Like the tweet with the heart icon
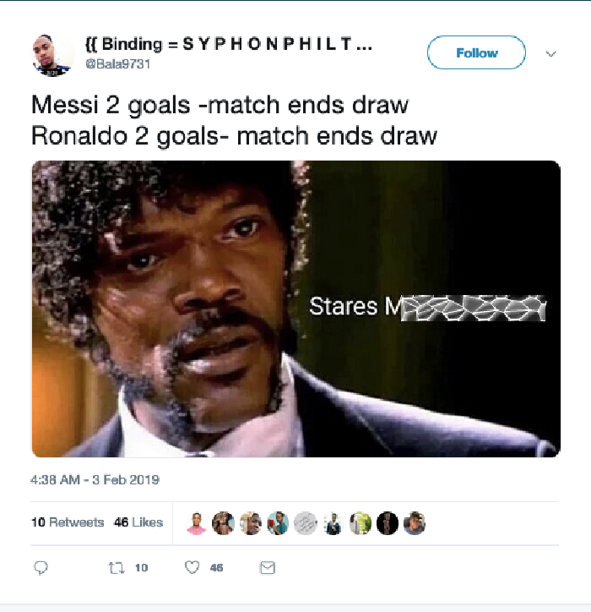 [x=192, y=567]
